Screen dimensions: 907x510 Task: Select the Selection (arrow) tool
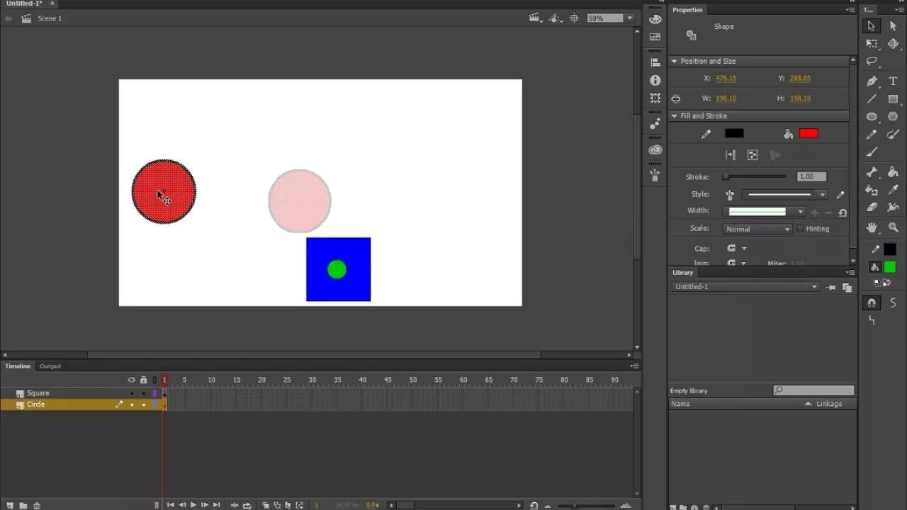(872, 26)
